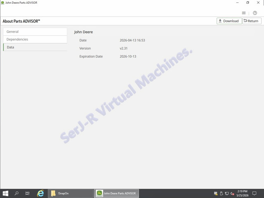Launch Internet Explorer from the taskbar
This screenshot has height=198, width=264.
(x=40, y=193)
